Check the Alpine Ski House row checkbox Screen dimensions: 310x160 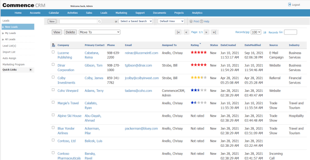tap(53, 115)
